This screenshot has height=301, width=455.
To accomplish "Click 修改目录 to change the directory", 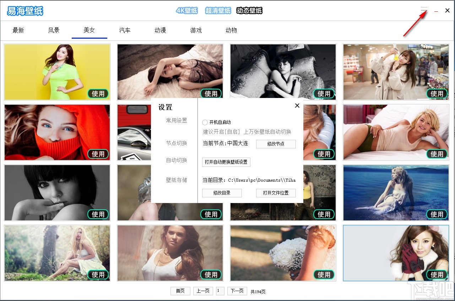I will coord(222,193).
